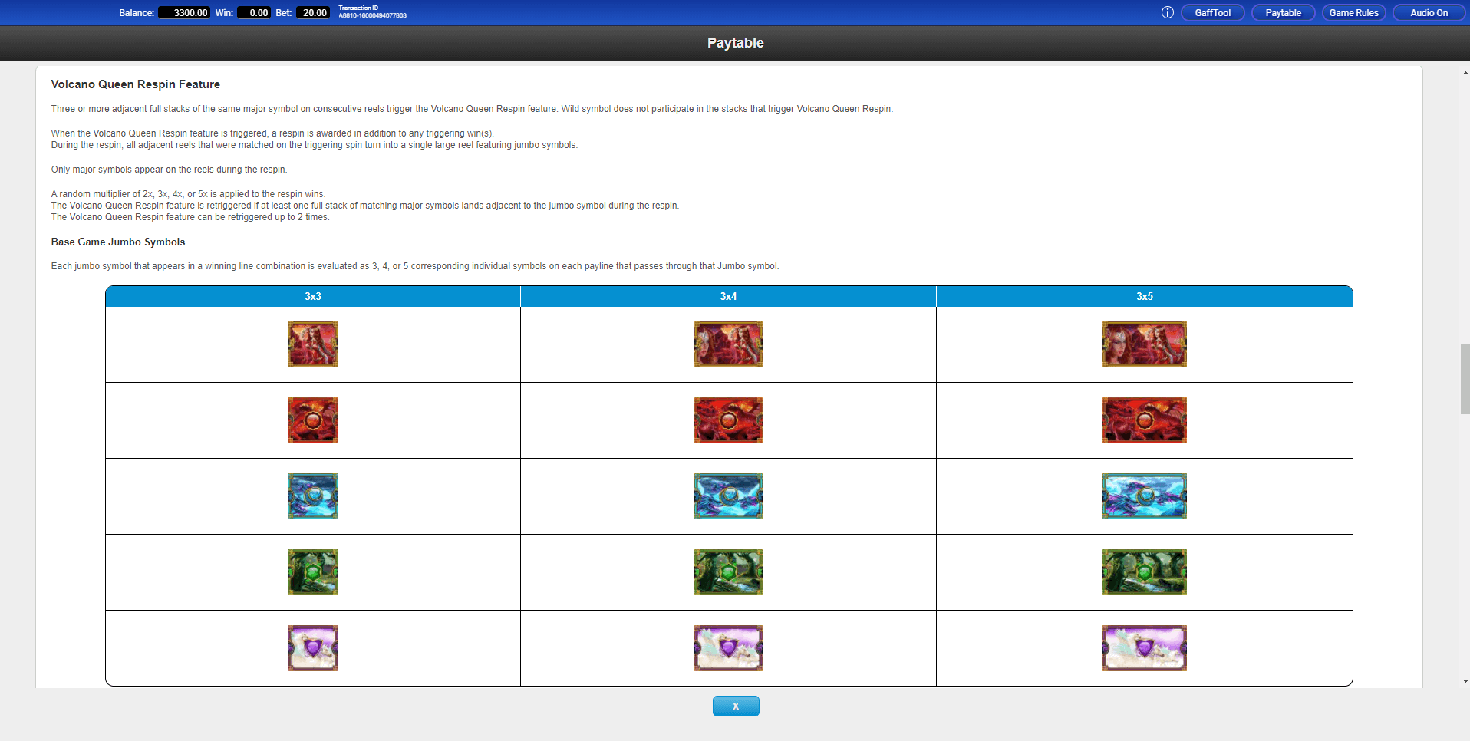Click the scroll down arrow

[1465, 680]
